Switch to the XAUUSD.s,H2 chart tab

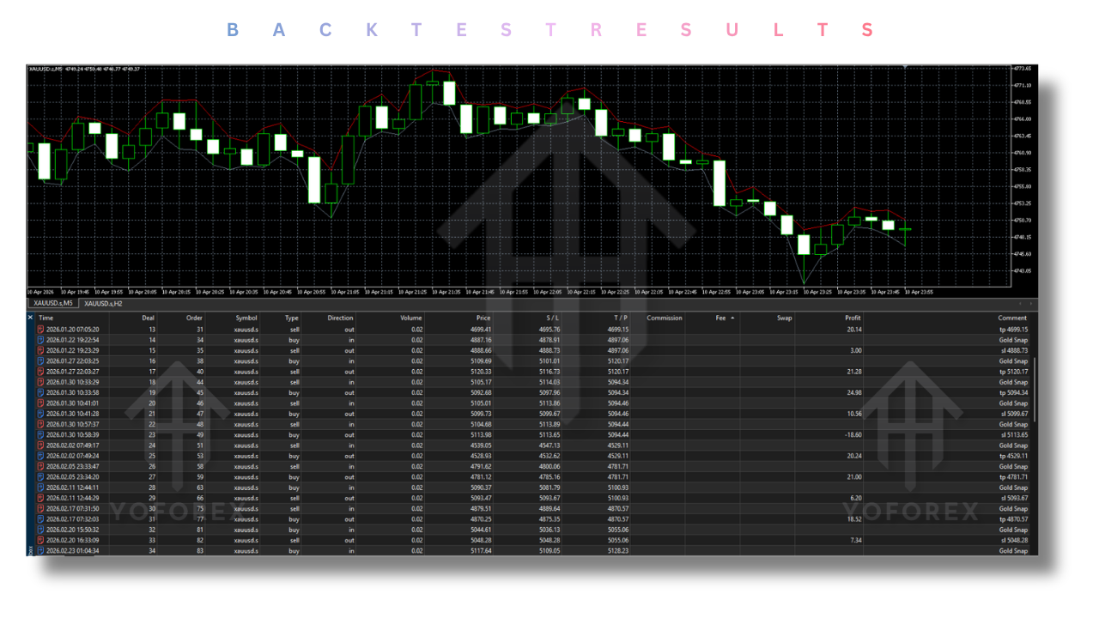click(103, 303)
